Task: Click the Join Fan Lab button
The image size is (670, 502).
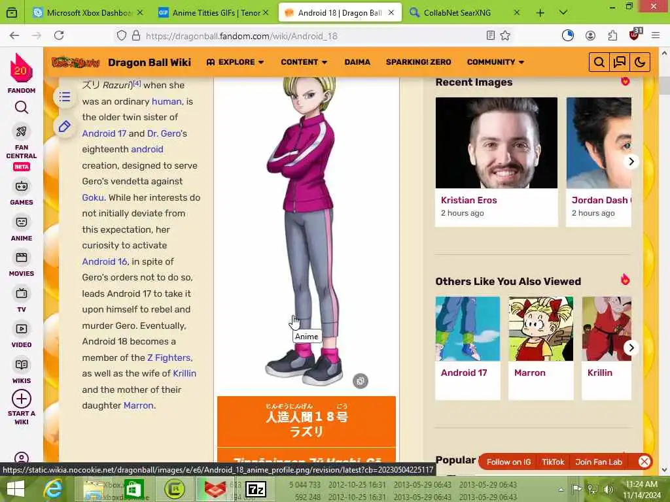Action: coord(598,461)
